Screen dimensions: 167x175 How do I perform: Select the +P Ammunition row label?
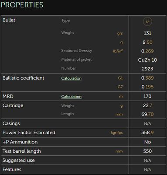point(20,142)
